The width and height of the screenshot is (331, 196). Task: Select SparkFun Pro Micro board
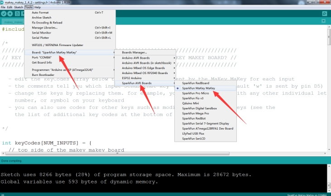click(x=206, y=93)
